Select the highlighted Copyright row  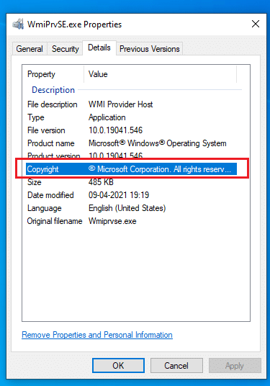[x=132, y=169]
